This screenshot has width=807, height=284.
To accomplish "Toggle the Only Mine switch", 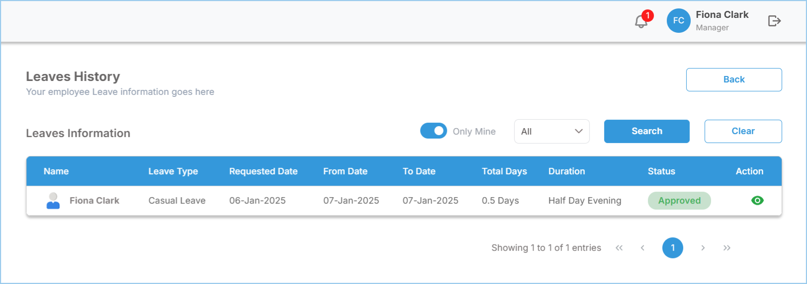I will (x=433, y=131).
